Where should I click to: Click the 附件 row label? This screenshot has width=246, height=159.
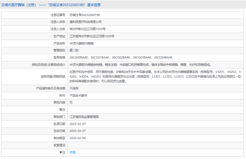[x=62, y=96]
